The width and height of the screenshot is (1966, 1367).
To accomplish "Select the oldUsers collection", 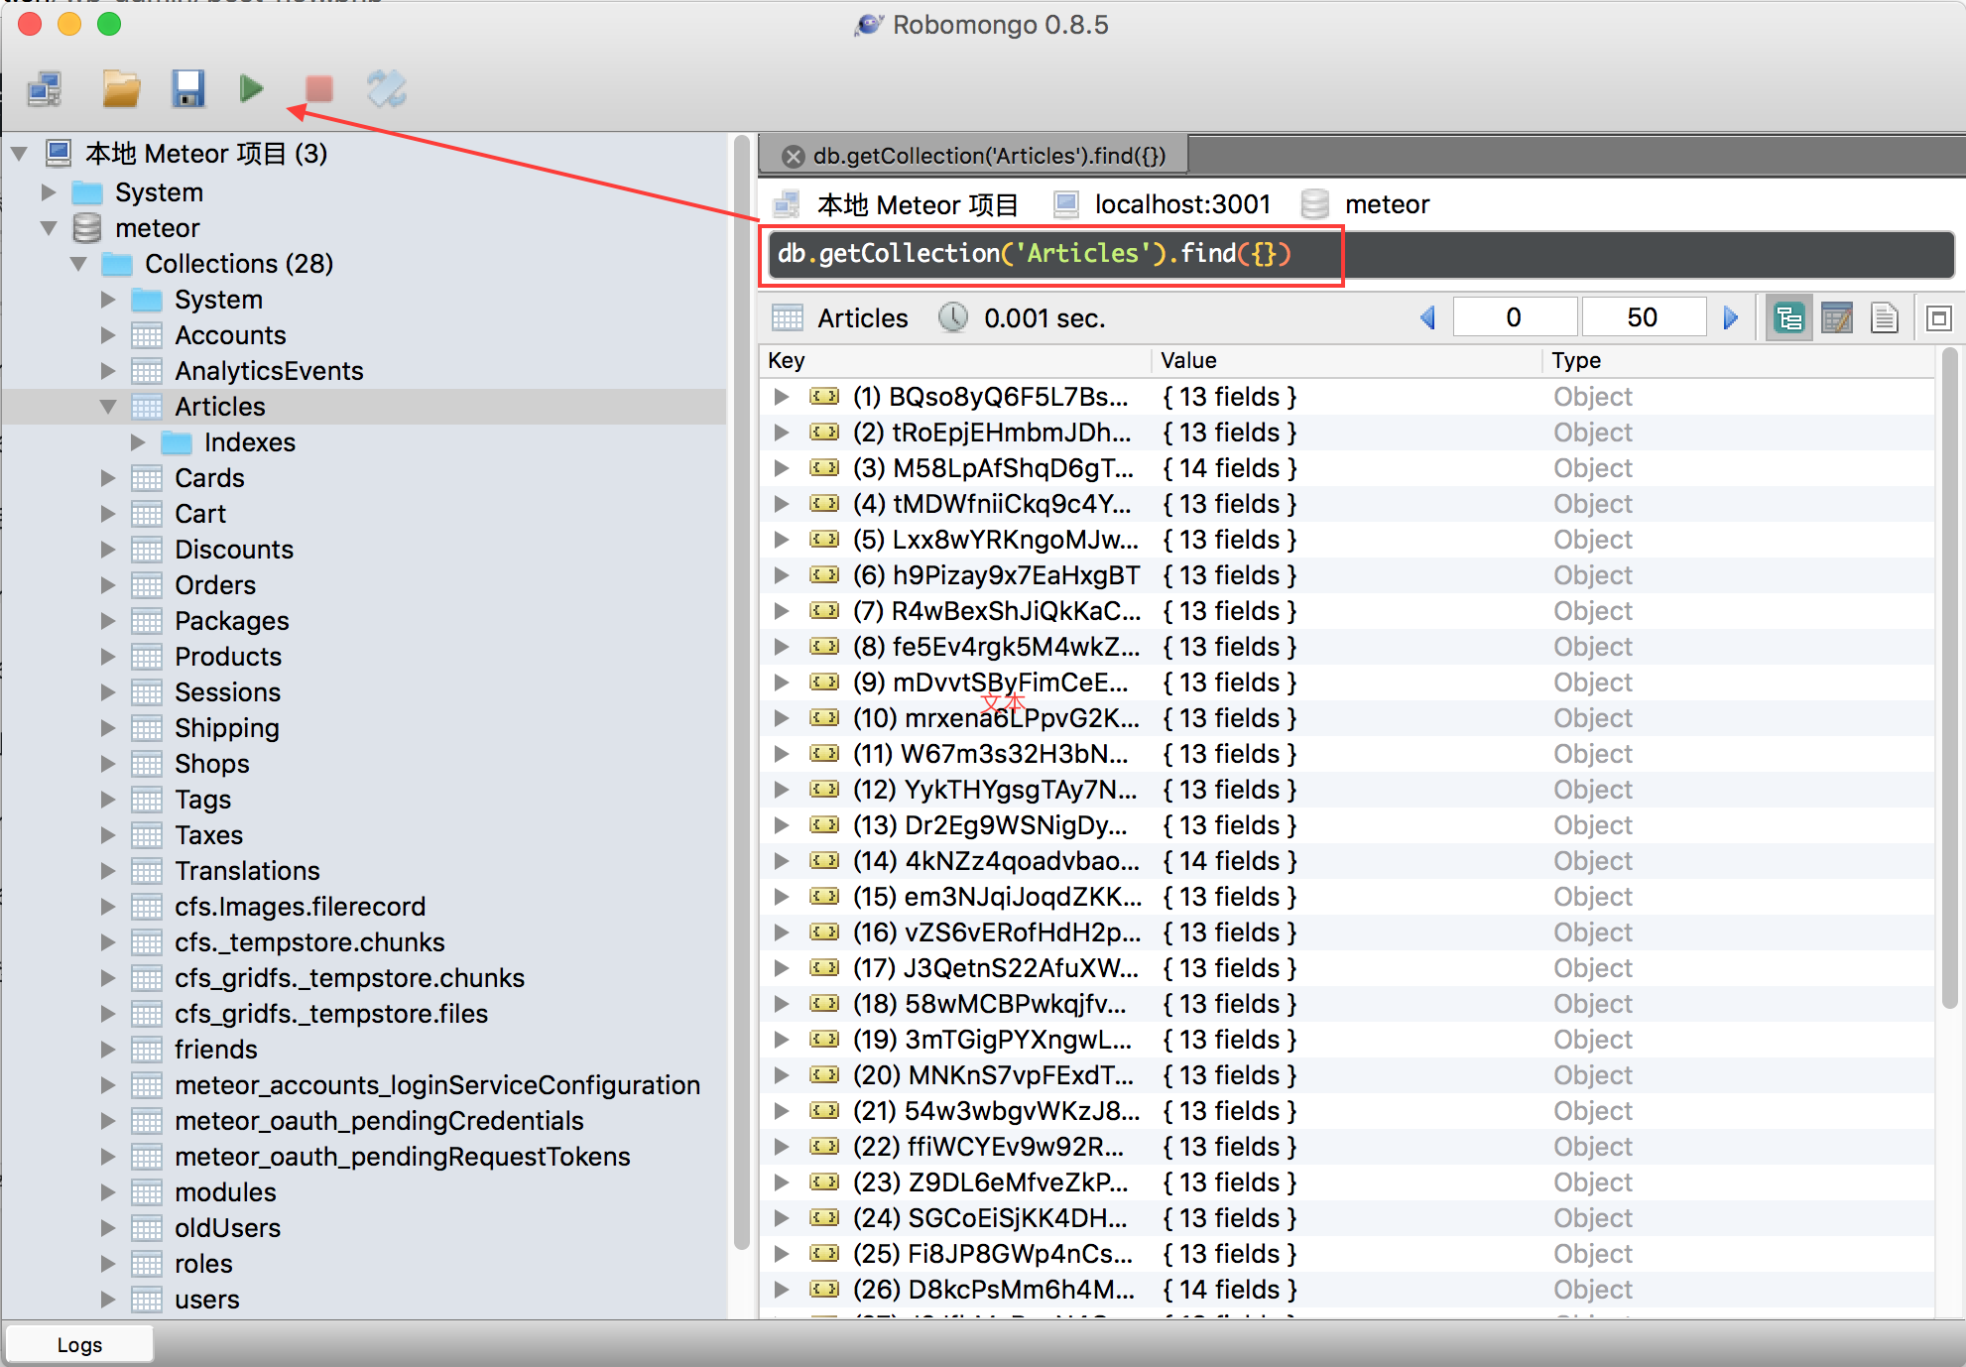I will pos(227,1228).
